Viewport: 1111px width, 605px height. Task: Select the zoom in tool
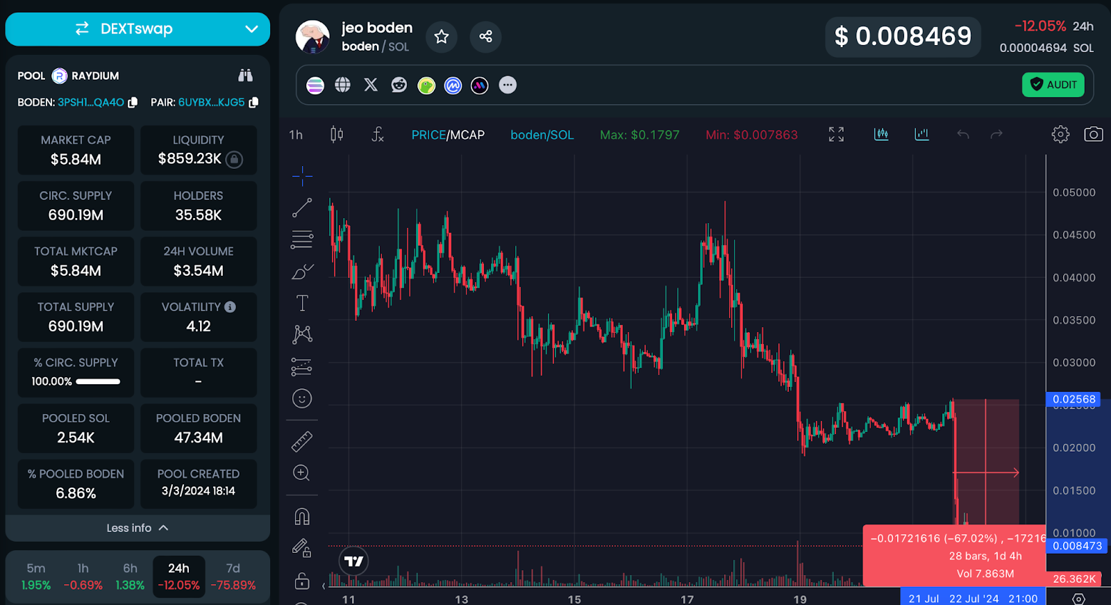(302, 473)
